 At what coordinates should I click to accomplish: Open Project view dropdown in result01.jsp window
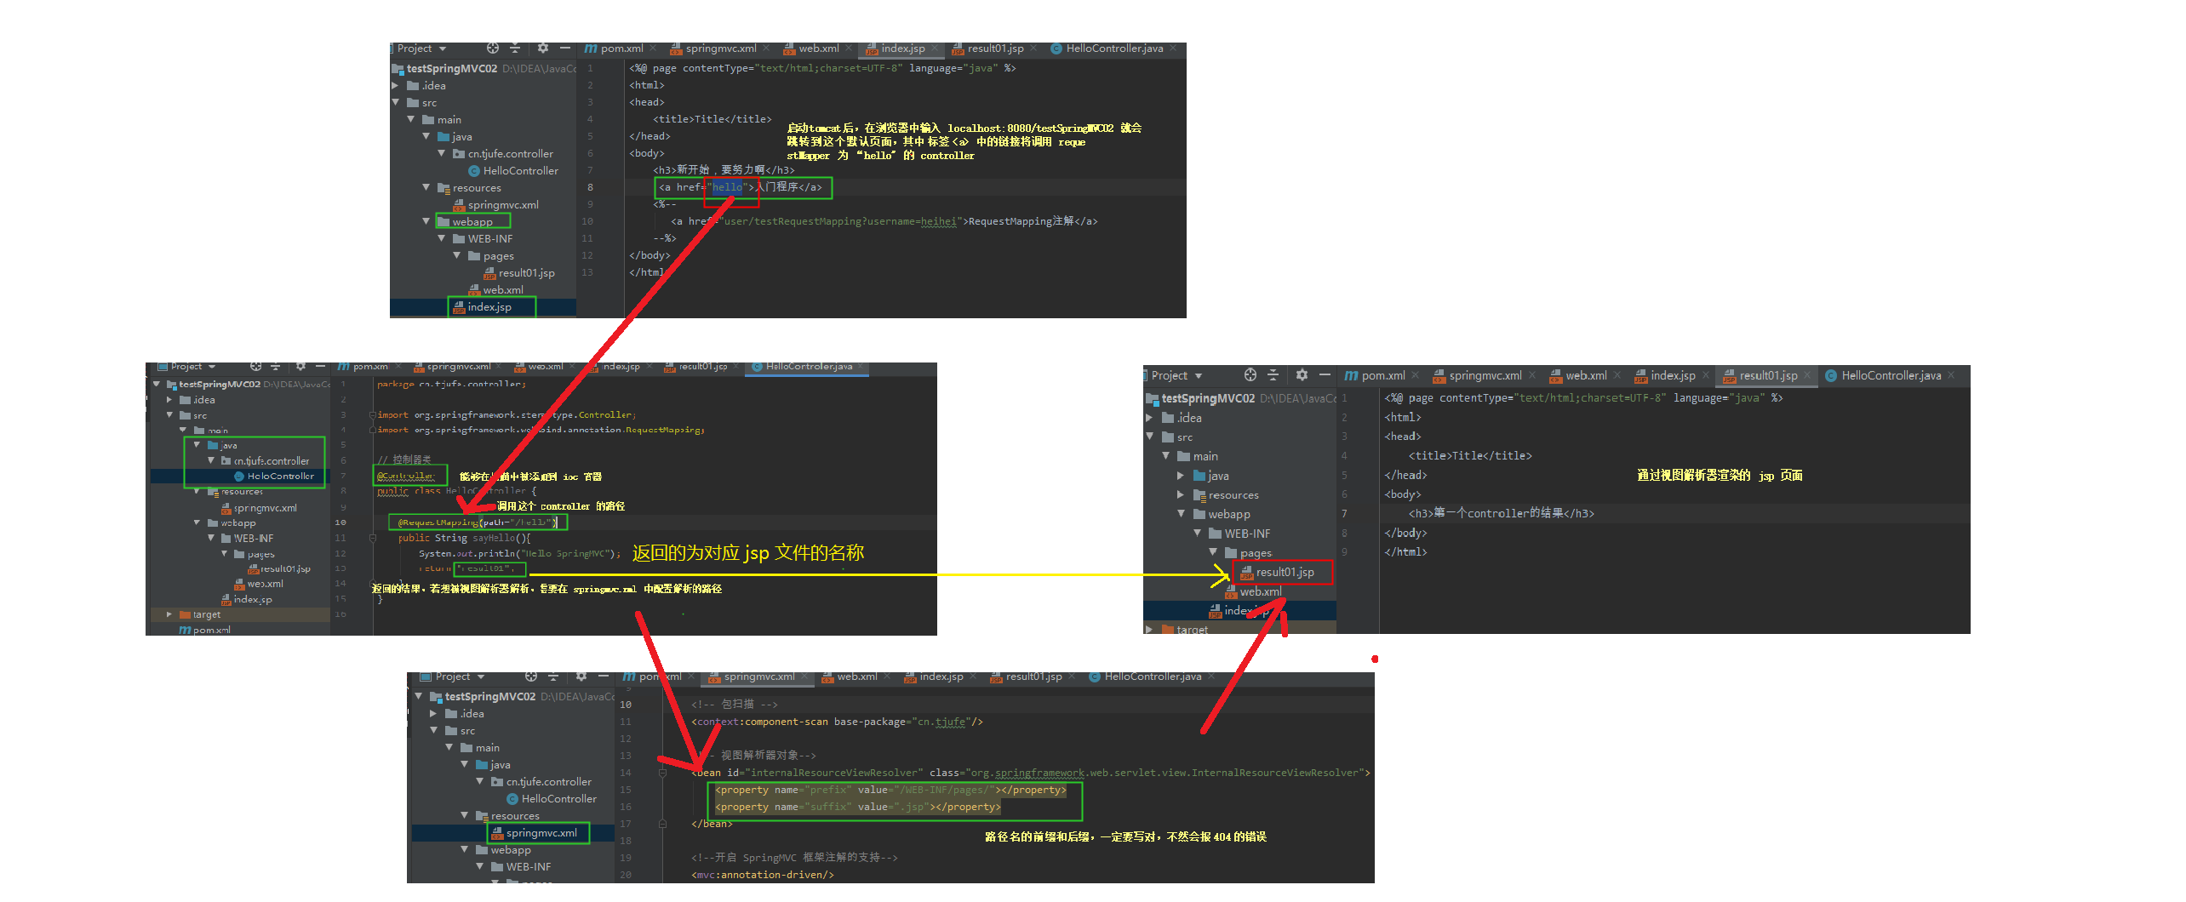tap(1199, 376)
